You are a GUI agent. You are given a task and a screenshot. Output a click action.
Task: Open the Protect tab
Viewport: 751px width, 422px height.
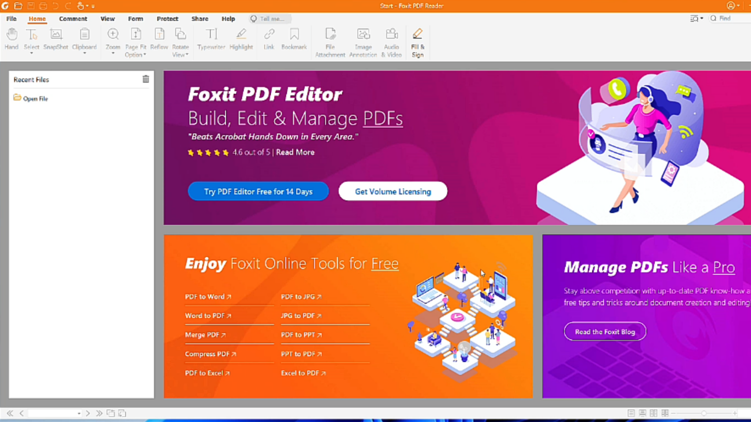(168, 19)
